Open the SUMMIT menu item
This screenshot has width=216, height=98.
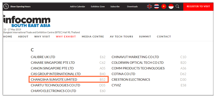tap(145, 37)
